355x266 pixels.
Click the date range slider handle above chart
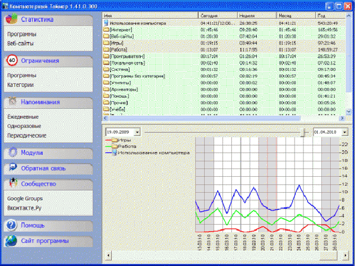click(x=303, y=132)
